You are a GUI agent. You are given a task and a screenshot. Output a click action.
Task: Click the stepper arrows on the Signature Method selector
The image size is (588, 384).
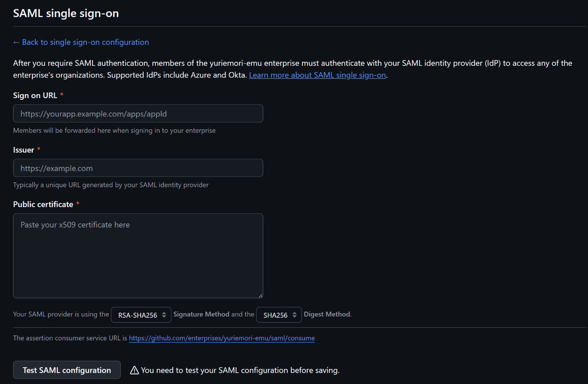pyautogui.click(x=163, y=314)
